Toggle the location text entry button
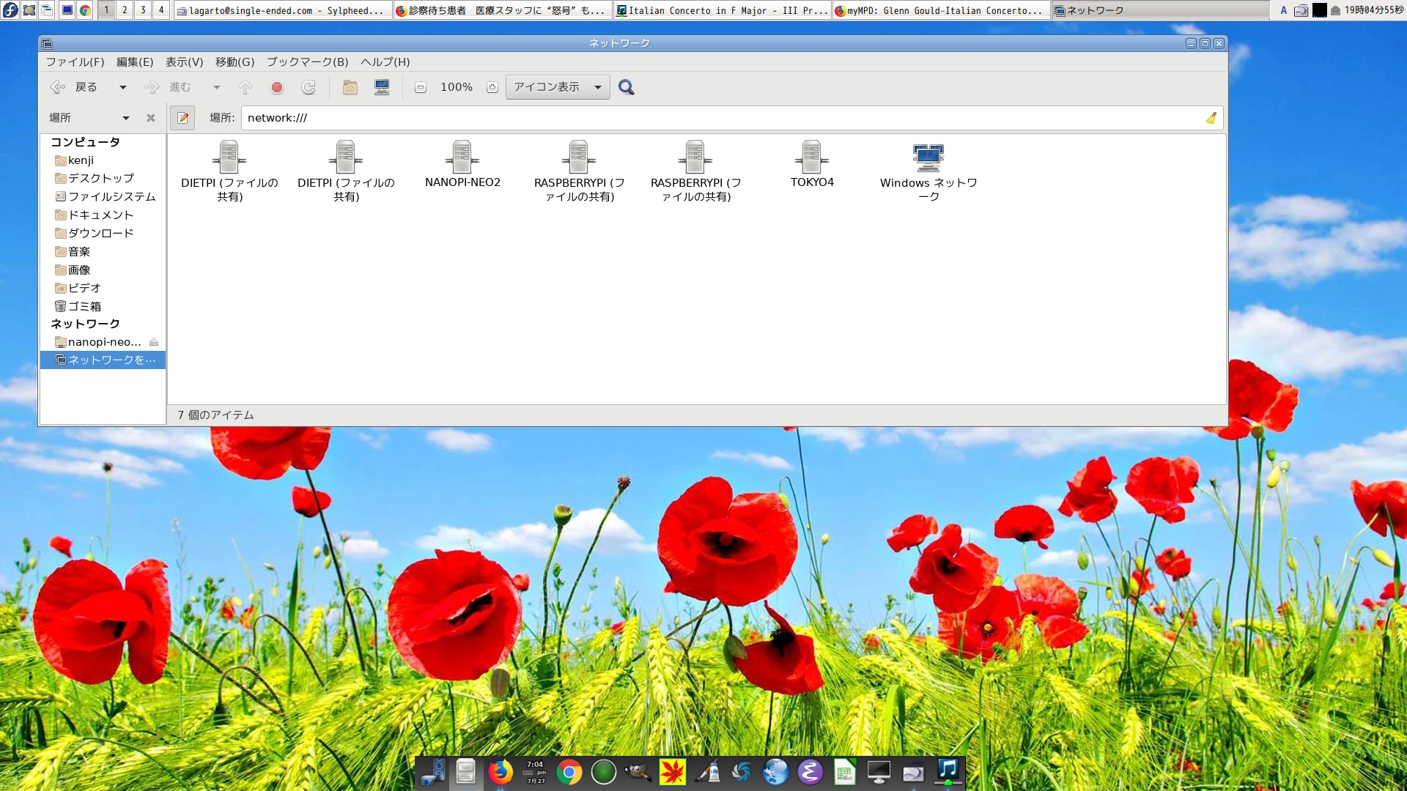 click(182, 118)
